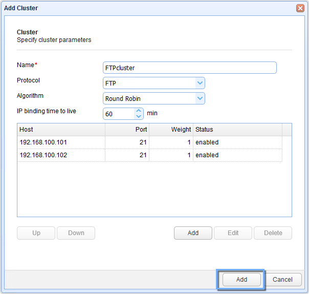Expand the Algorithm dropdown arrow

[200, 98]
